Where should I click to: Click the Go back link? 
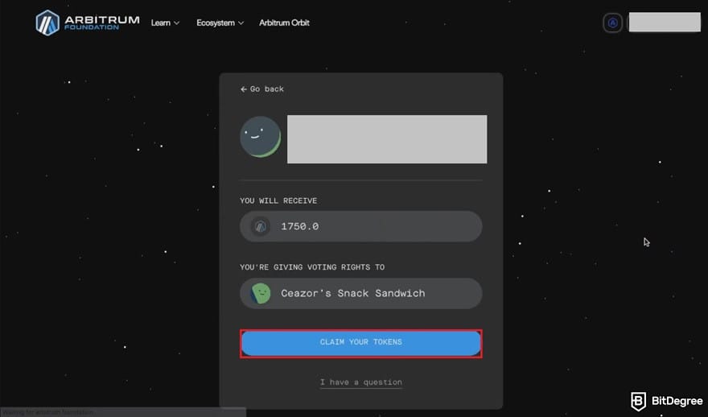[266, 89]
